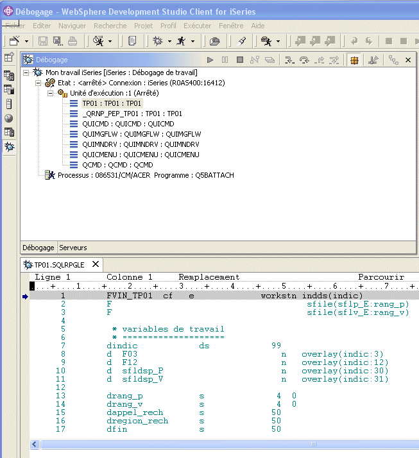Image resolution: width=419 pixels, height=458 pixels.
Task: Open the New wizard dropdown arrow
Action: point(26,41)
